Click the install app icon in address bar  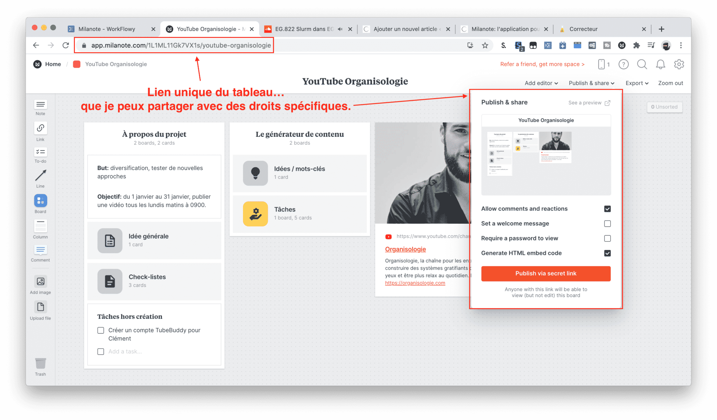470,45
